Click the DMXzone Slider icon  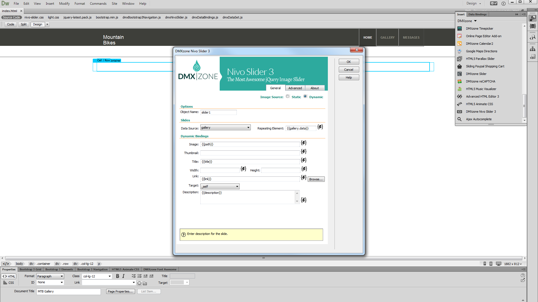(460, 74)
